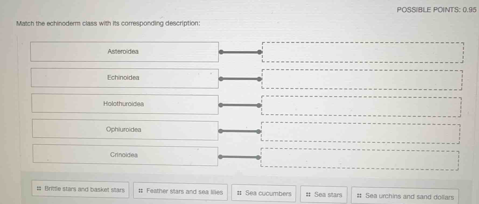Click empty drop zone next to Ophiuroidea
The image size is (479, 204).
(360, 132)
